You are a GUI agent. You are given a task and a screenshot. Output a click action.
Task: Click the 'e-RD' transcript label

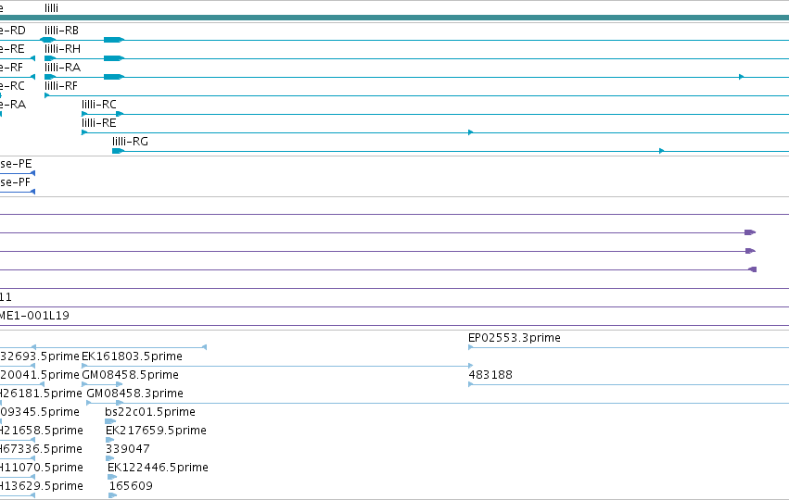(13, 31)
